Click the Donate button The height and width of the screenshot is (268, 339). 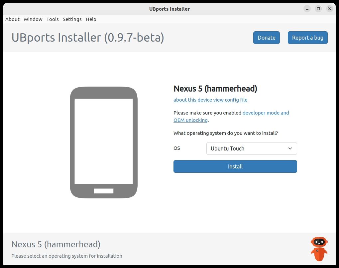[266, 38]
